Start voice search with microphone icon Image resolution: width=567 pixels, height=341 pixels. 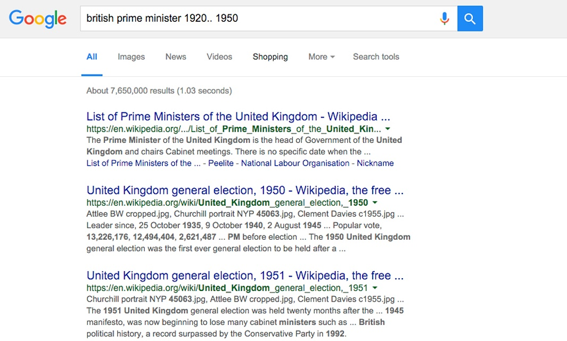tap(445, 18)
